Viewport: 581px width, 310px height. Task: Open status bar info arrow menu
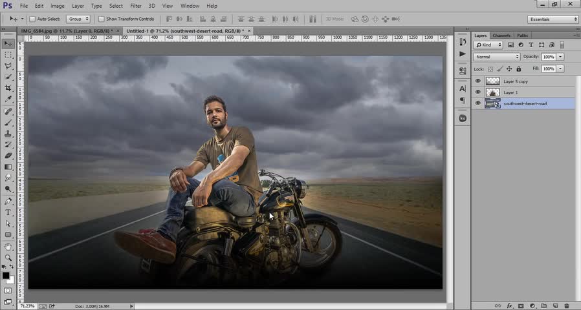click(x=131, y=306)
